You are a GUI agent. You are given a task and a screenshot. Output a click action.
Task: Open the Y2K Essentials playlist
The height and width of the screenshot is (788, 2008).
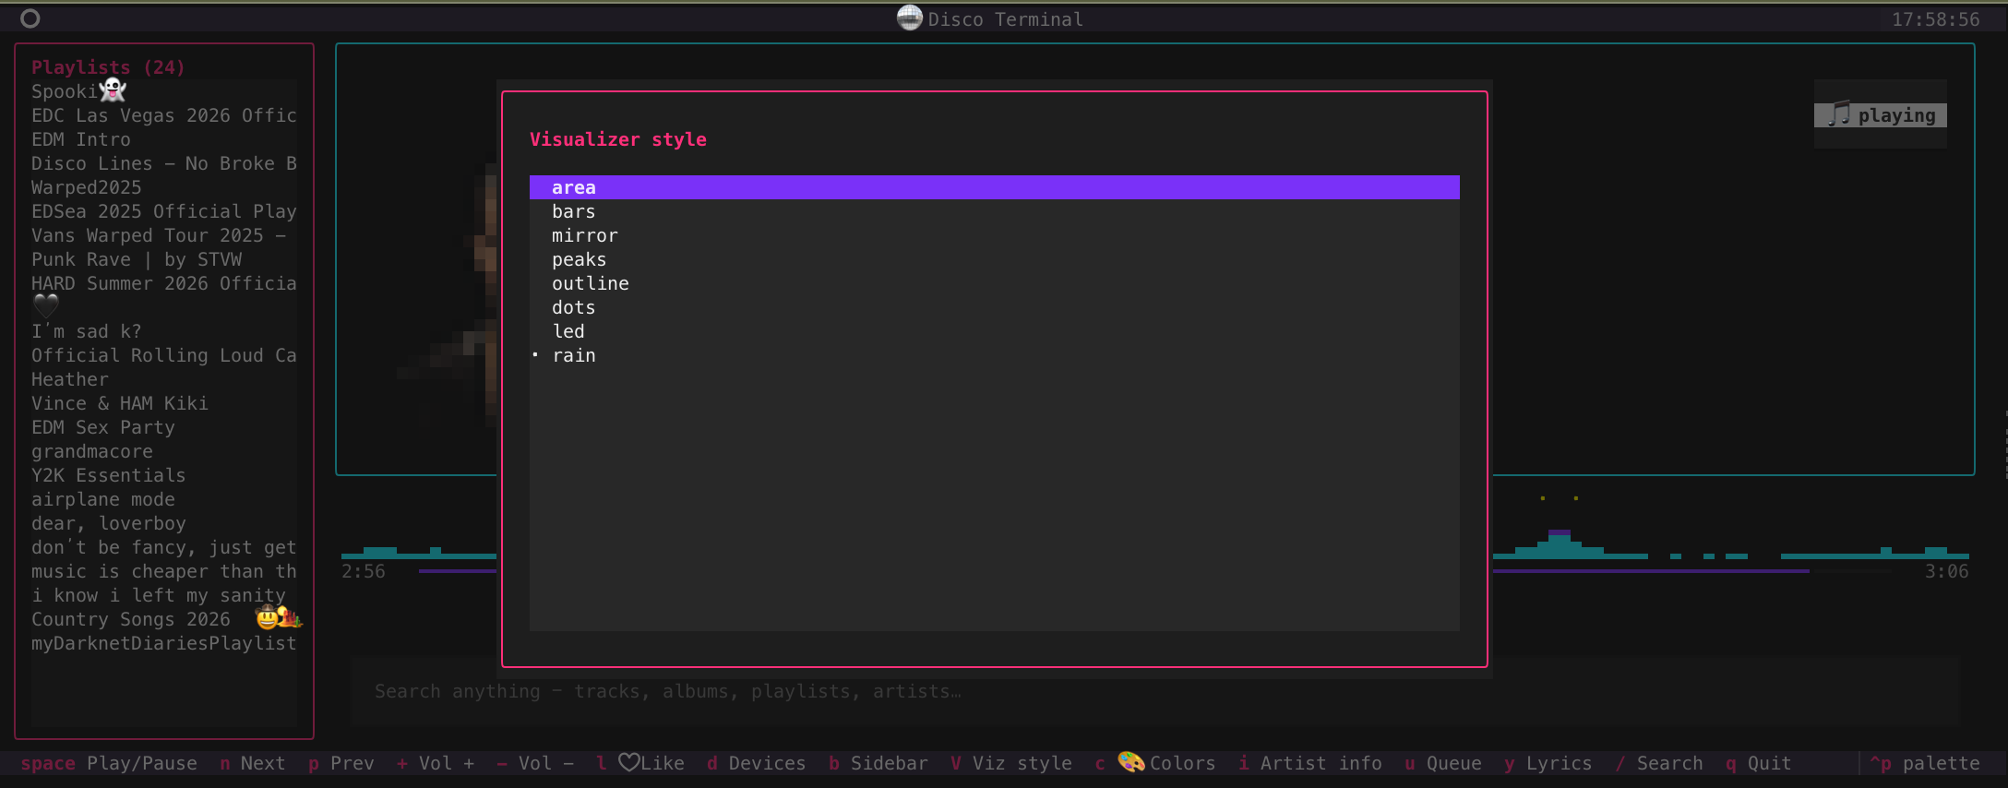[x=164, y=475]
